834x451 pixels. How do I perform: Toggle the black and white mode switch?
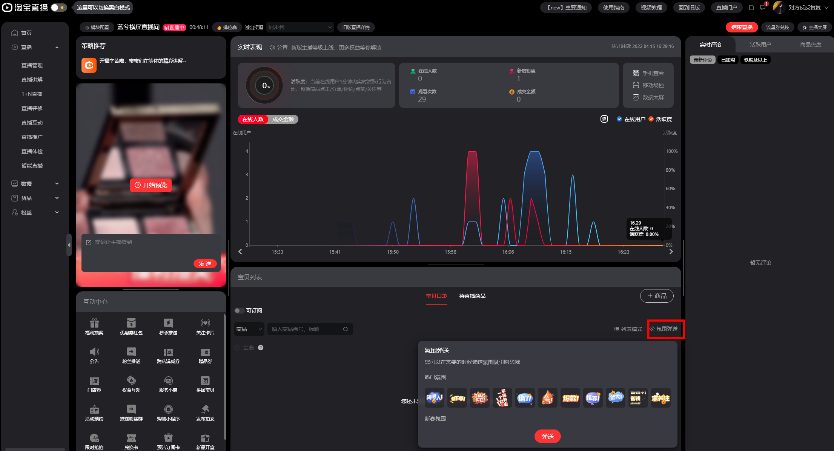tap(59, 8)
